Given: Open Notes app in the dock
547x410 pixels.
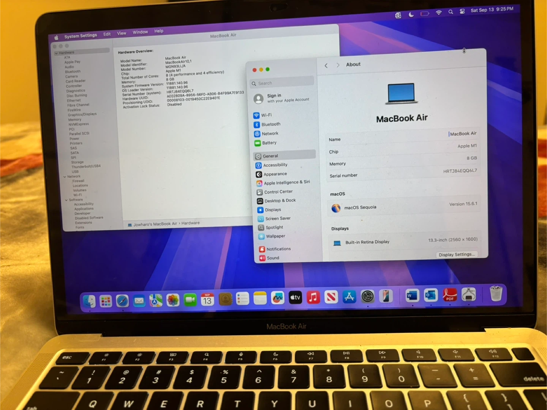Looking at the screenshot, I should [x=260, y=298].
